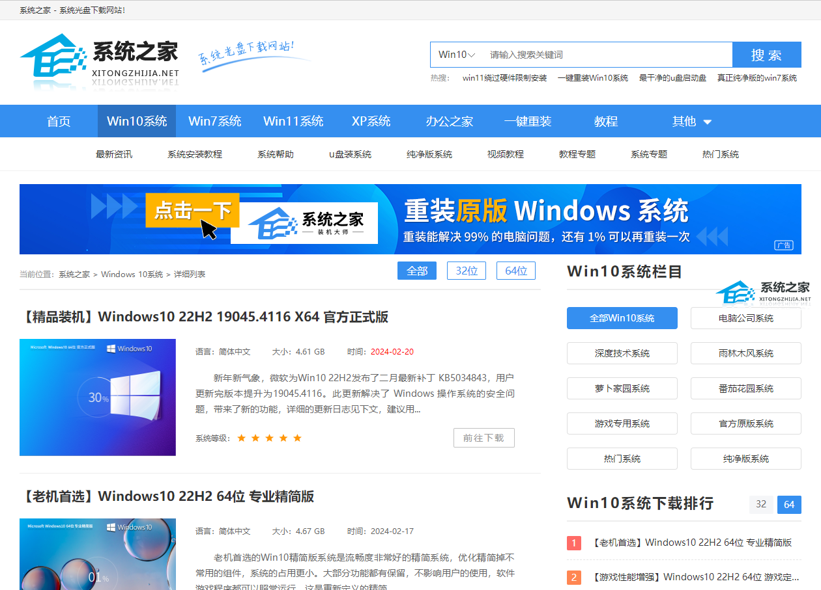This screenshot has height=590, width=821.
Task: Click the fifth star of 系统等级 rating
Action: click(x=298, y=438)
